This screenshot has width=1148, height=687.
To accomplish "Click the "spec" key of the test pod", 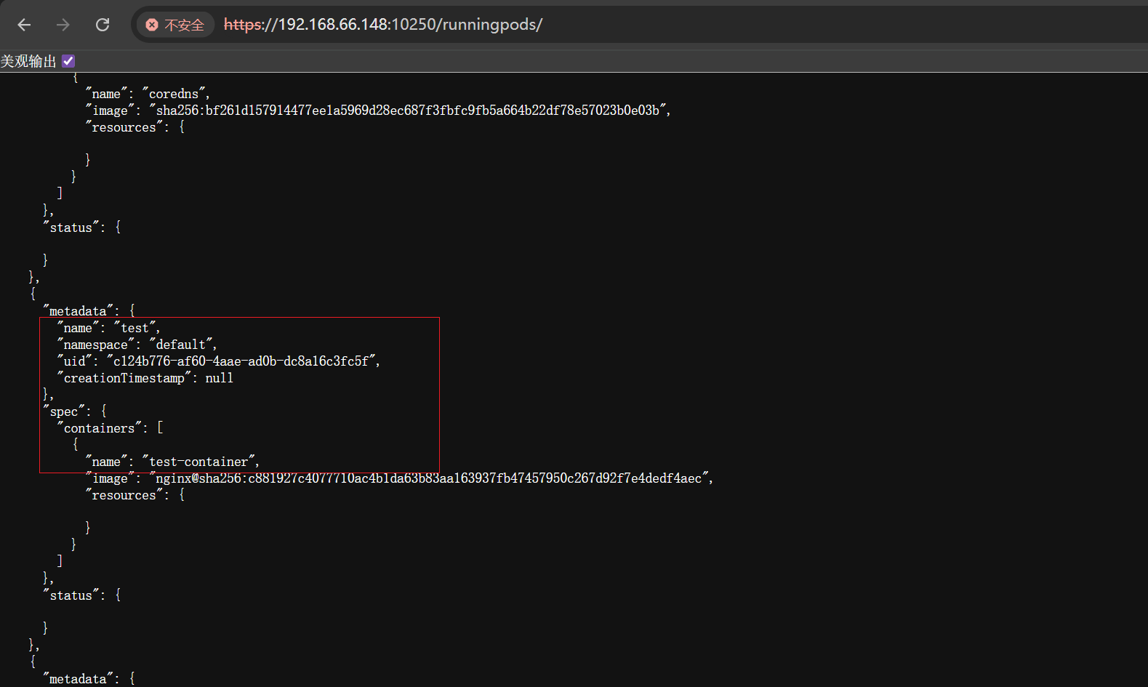I will [64, 411].
